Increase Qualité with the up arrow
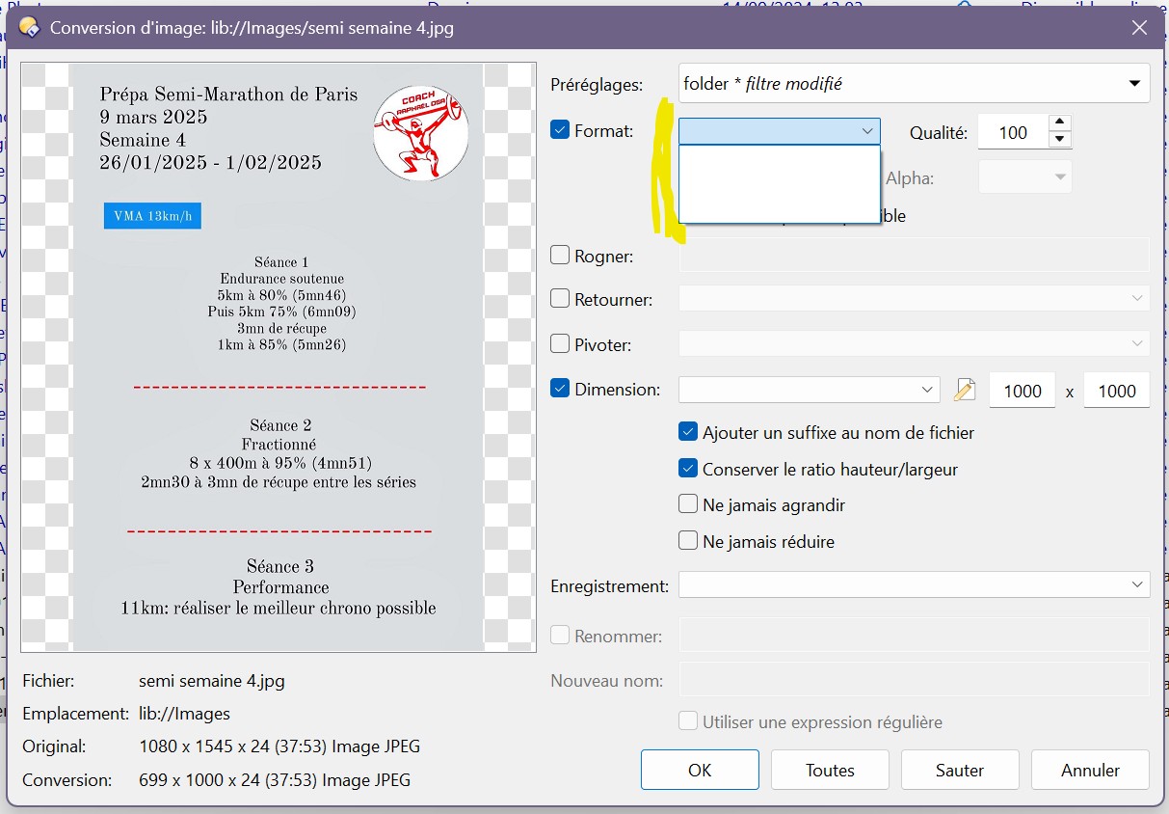1169x814 pixels. point(1059,122)
